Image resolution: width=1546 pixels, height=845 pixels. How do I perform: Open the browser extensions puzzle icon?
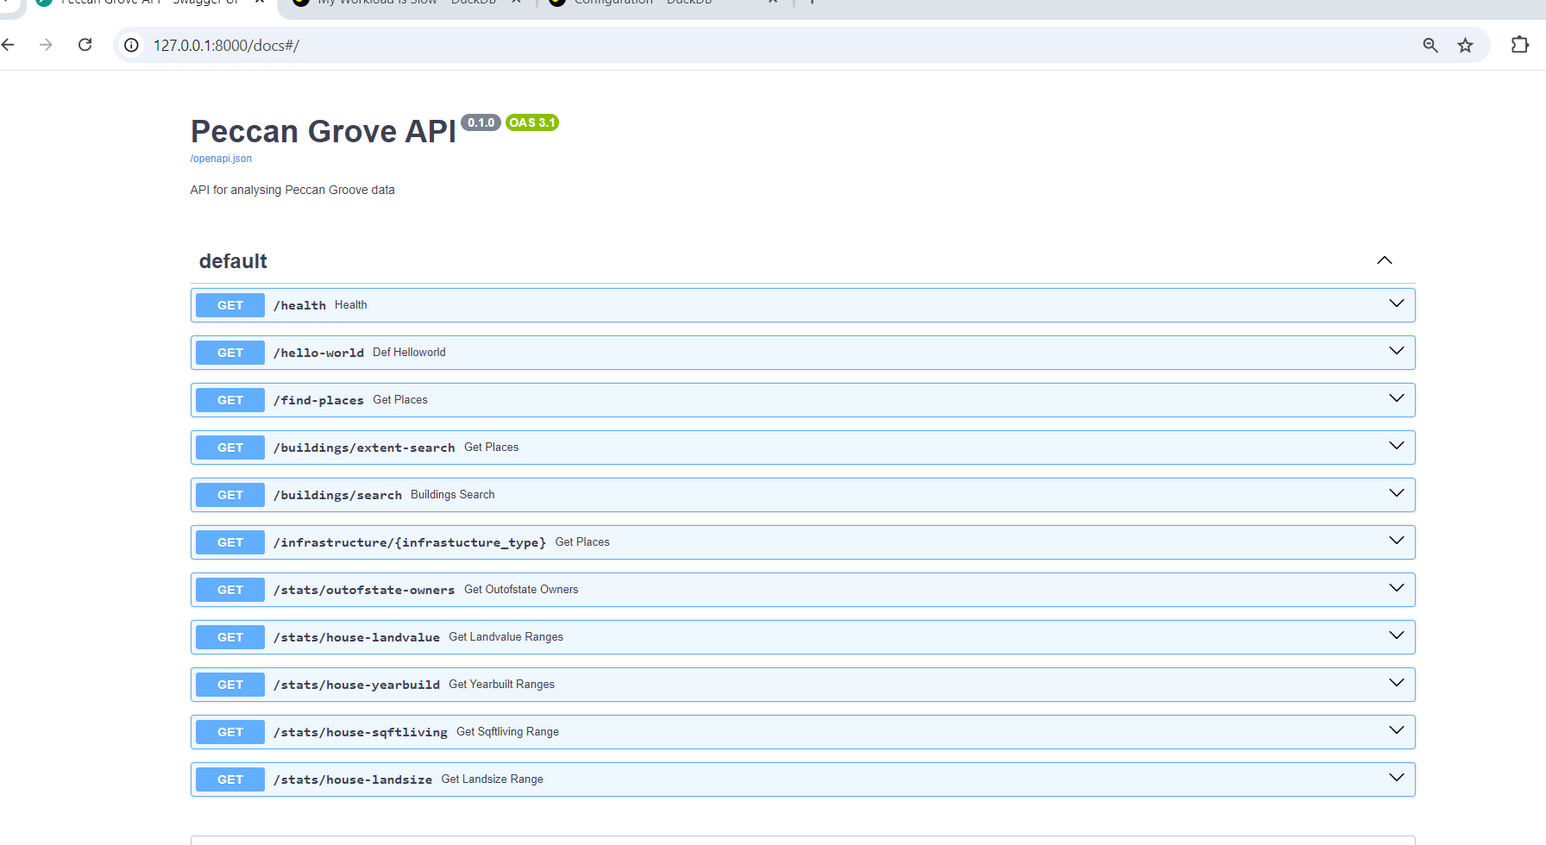1520,45
